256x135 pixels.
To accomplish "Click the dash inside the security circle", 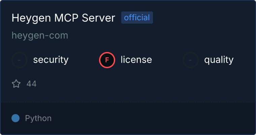I will pos(19,60).
